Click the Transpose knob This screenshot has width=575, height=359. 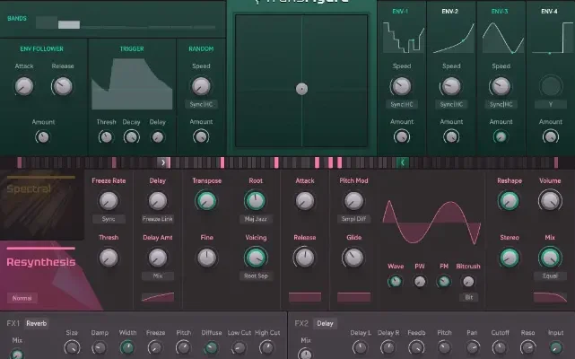(206, 200)
